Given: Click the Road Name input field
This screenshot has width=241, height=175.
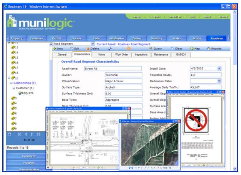Looking at the screenshot, I should pos(113,69).
